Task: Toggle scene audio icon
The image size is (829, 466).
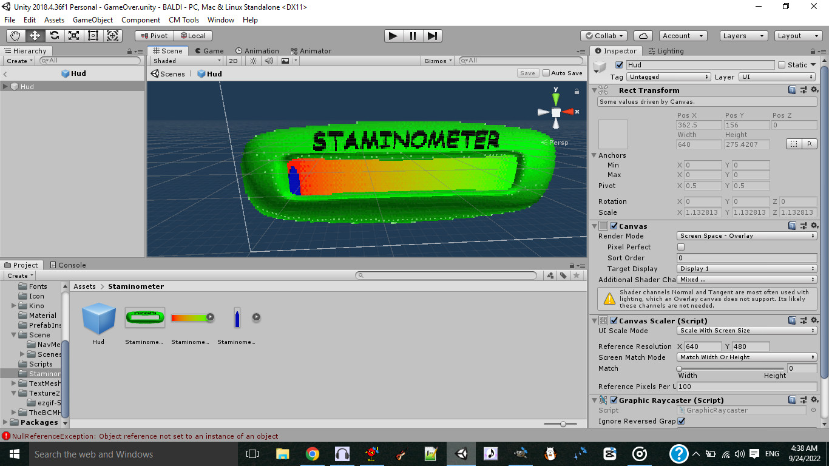Action: click(x=269, y=61)
